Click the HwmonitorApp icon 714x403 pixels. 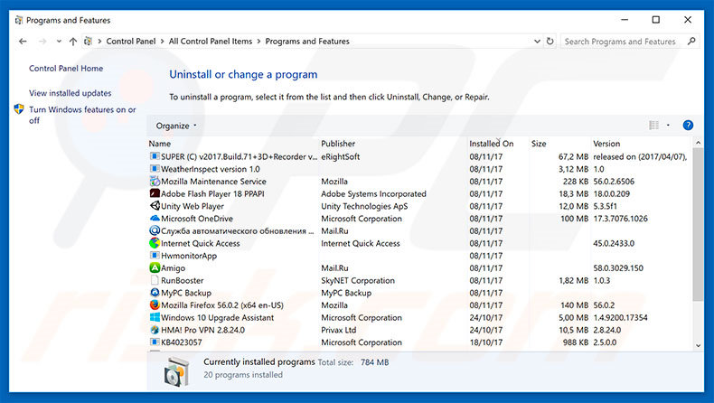point(155,256)
